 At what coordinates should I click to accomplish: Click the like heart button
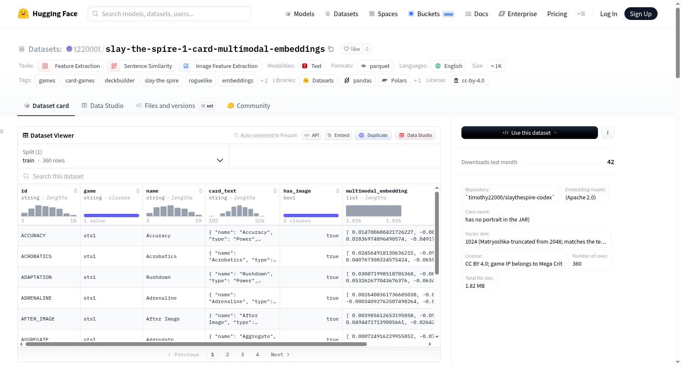tap(352, 49)
